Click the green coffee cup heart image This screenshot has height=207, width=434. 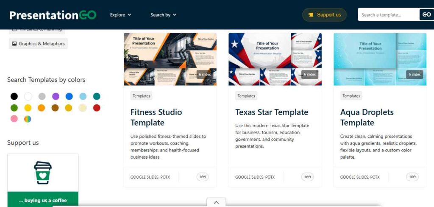click(x=43, y=173)
